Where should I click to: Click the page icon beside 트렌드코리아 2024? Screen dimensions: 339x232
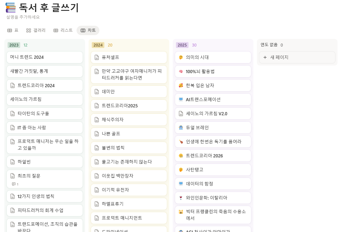click(13, 85)
